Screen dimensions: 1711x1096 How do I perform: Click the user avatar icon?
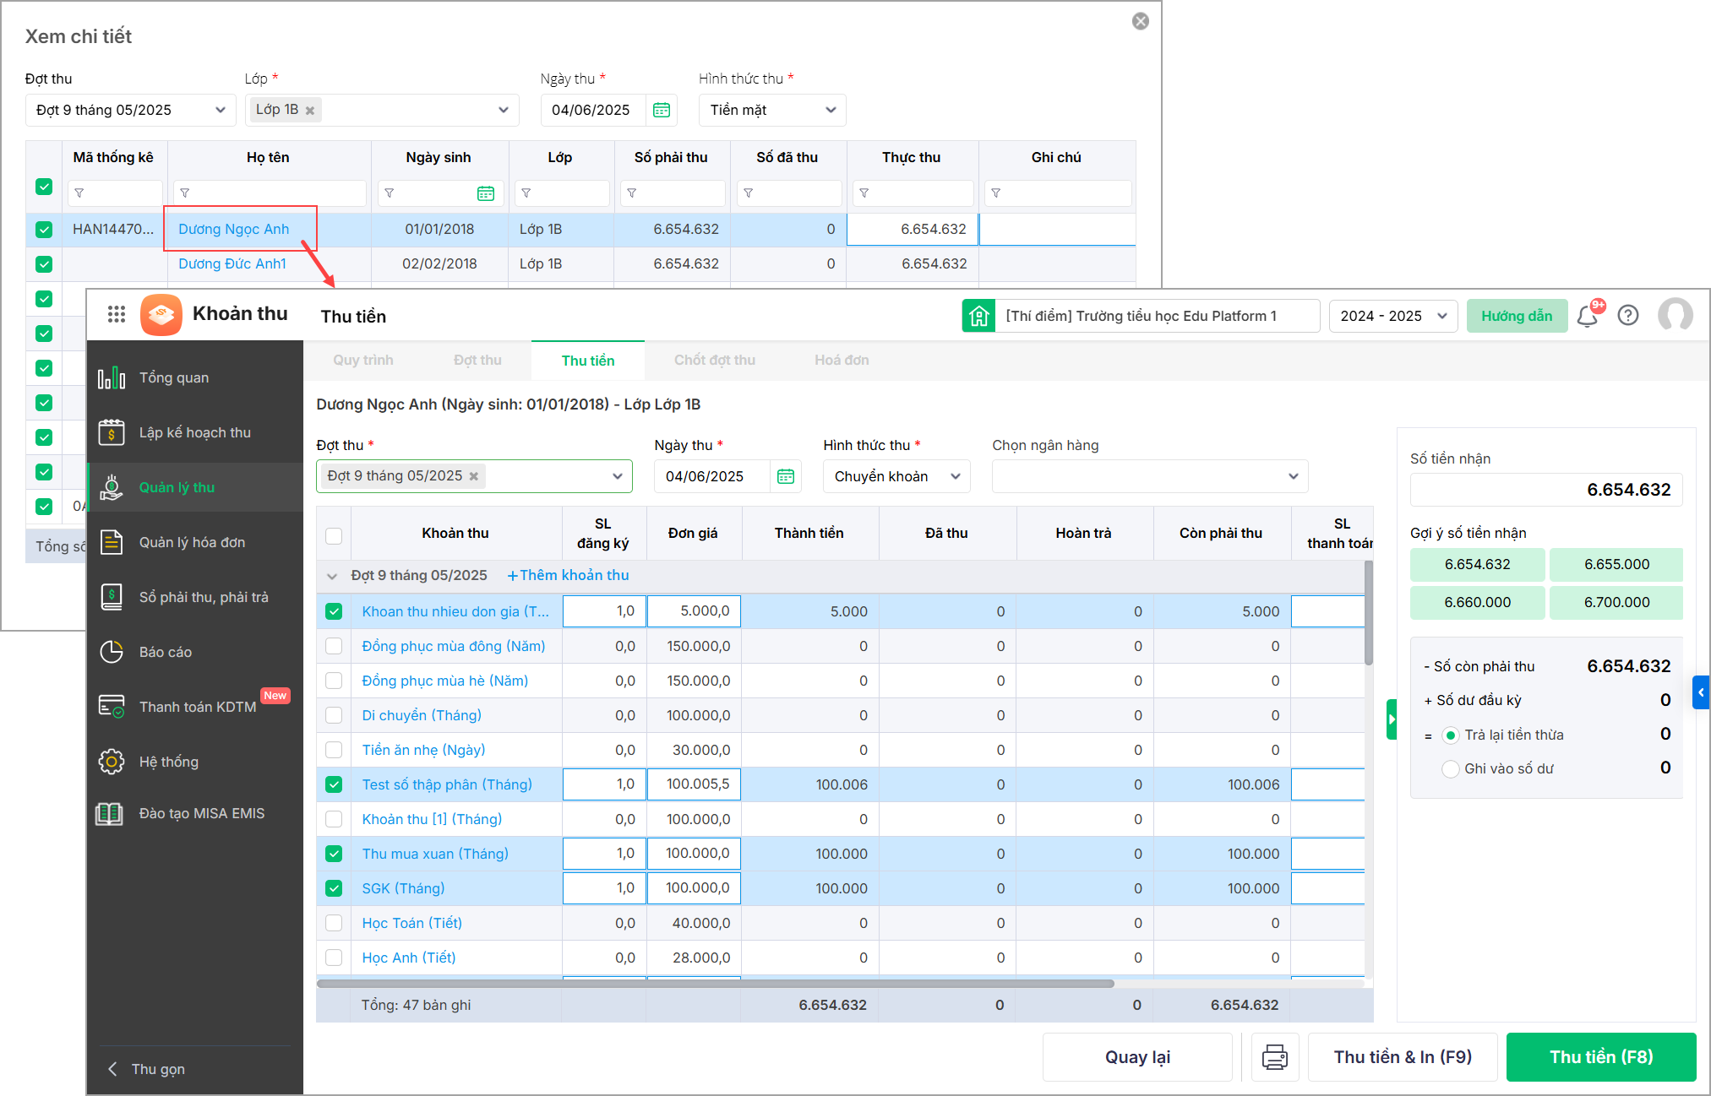(1675, 316)
